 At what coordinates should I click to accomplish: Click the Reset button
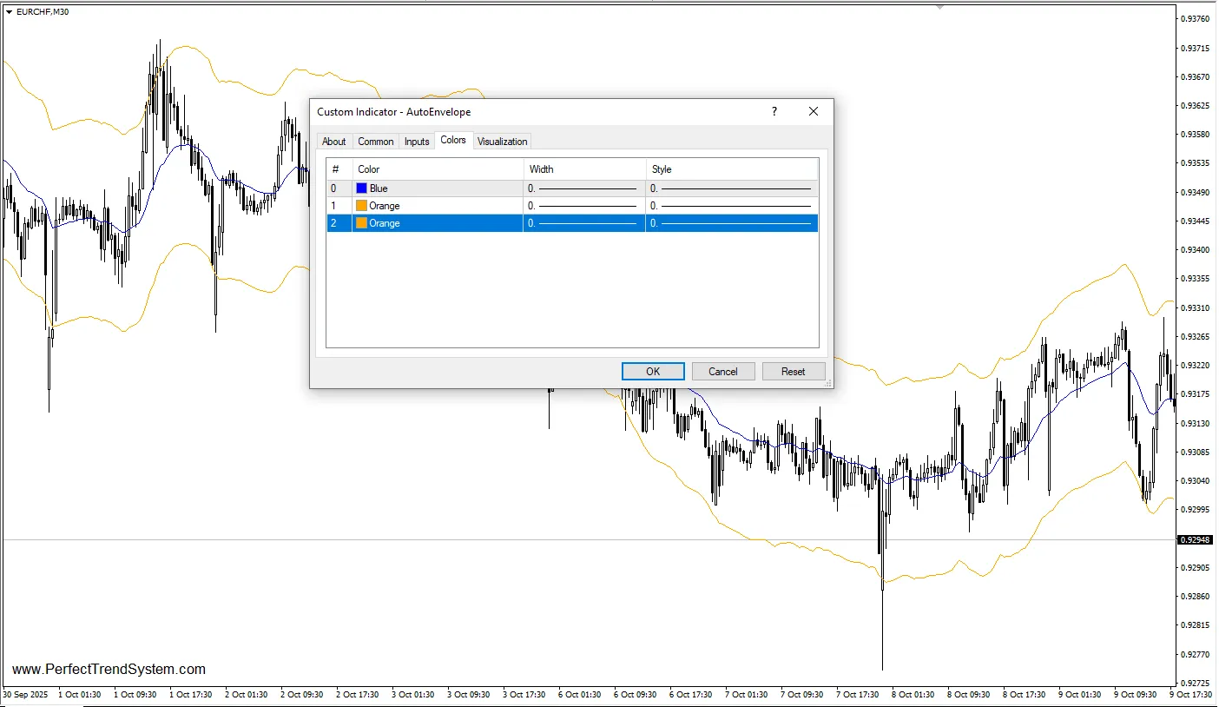point(793,372)
